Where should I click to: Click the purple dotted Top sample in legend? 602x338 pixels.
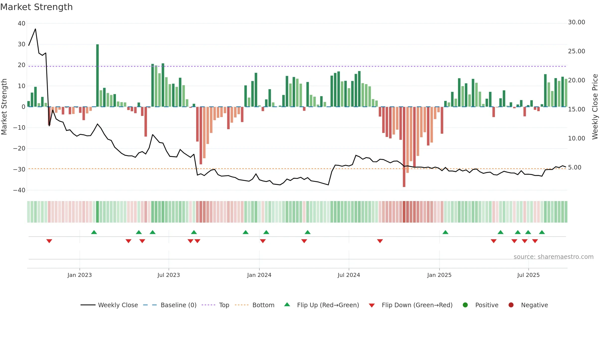click(x=208, y=305)
